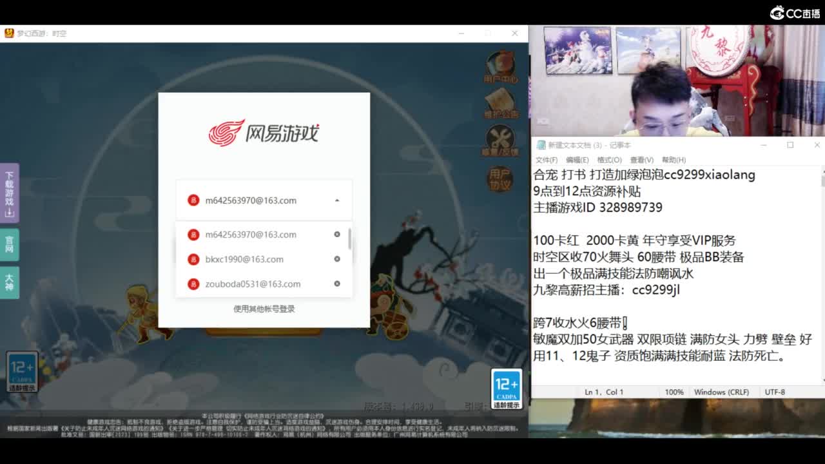Click the game window title icon
825x464 pixels.
9,33
